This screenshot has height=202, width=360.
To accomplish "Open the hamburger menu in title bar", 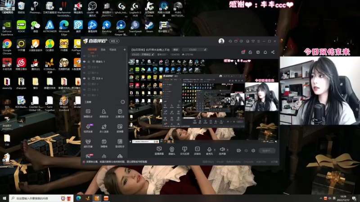I will click(x=258, y=41).
